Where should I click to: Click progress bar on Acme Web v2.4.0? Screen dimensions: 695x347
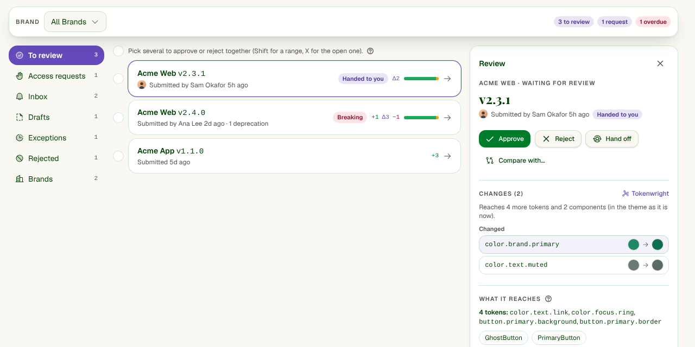[421, 118]
